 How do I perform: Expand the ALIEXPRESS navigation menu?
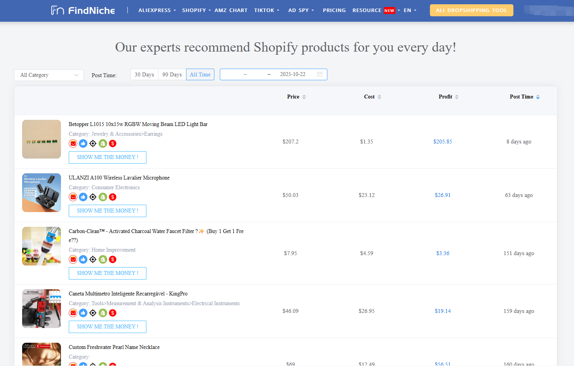(157, 10)
